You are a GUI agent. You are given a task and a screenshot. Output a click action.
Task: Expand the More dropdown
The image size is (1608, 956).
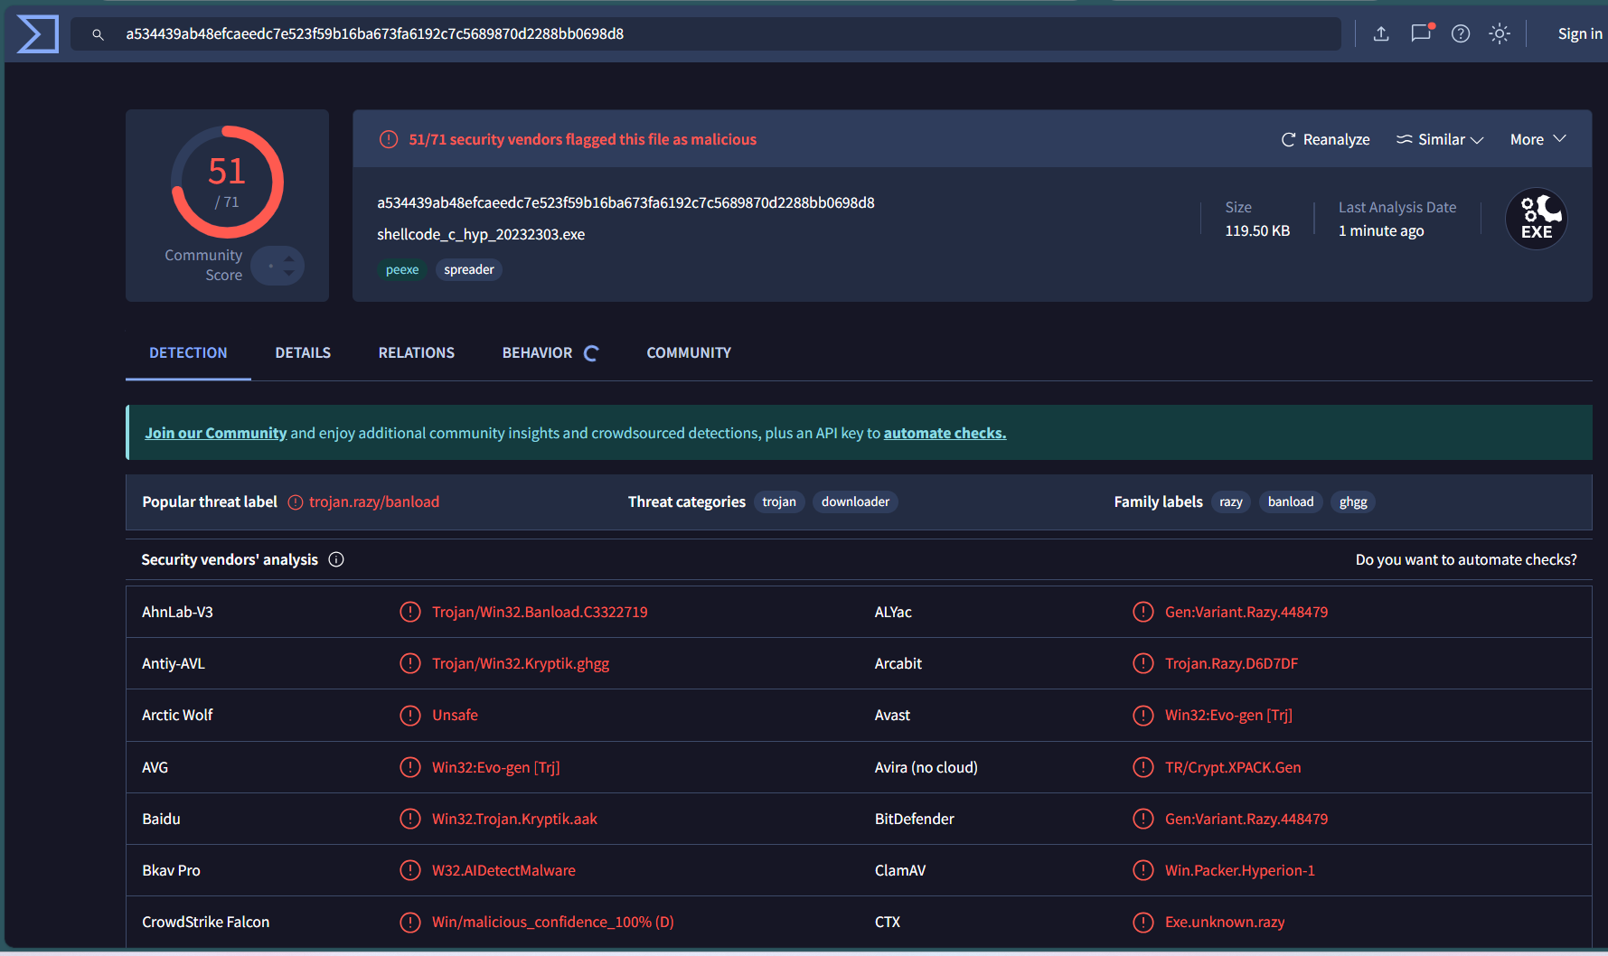(1537, 139)
